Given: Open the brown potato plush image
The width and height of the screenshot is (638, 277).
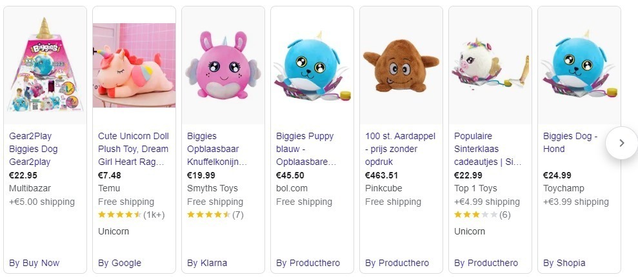Looking at the screenshot, I should tap(401, 66).
